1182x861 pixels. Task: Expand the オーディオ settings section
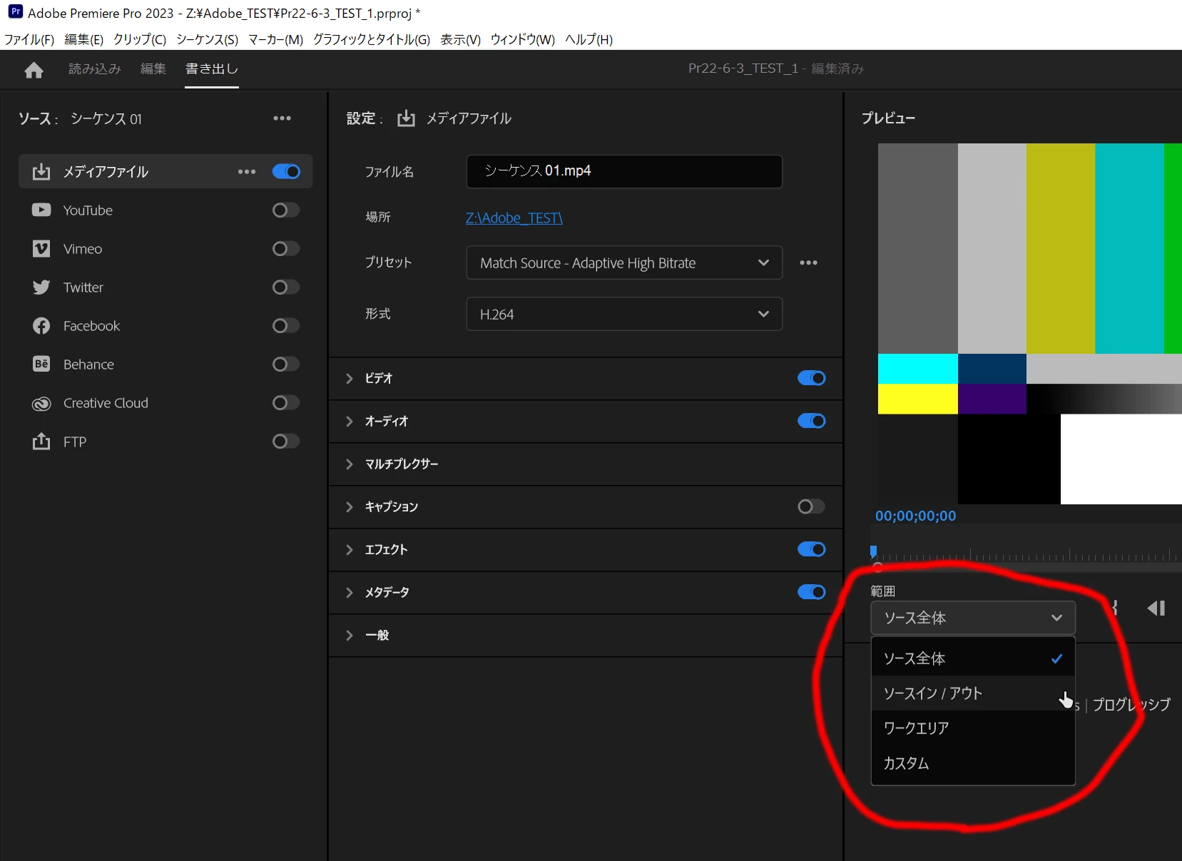point(350,422)
